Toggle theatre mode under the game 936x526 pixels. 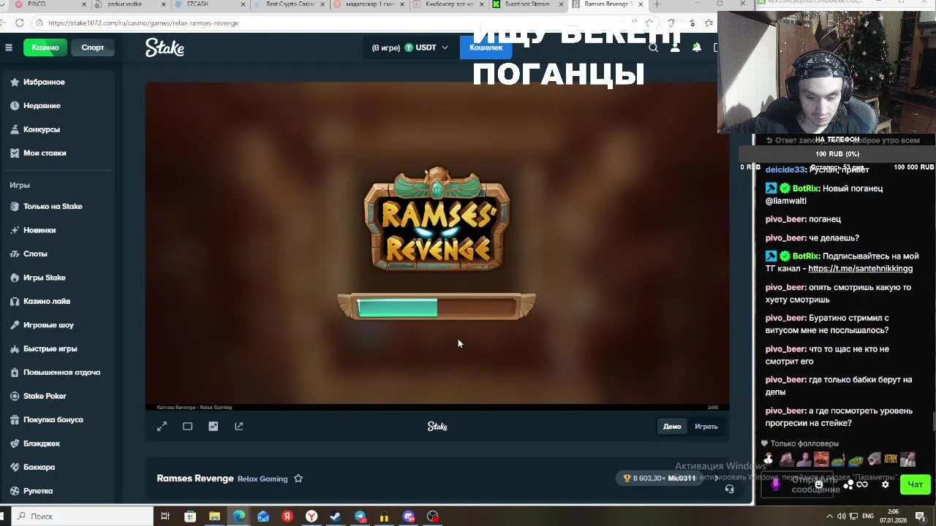point(187,427)
